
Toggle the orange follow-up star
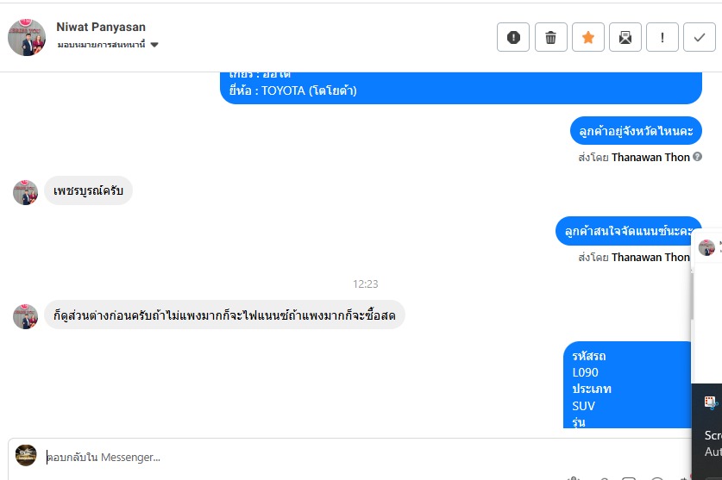(588, 38)
